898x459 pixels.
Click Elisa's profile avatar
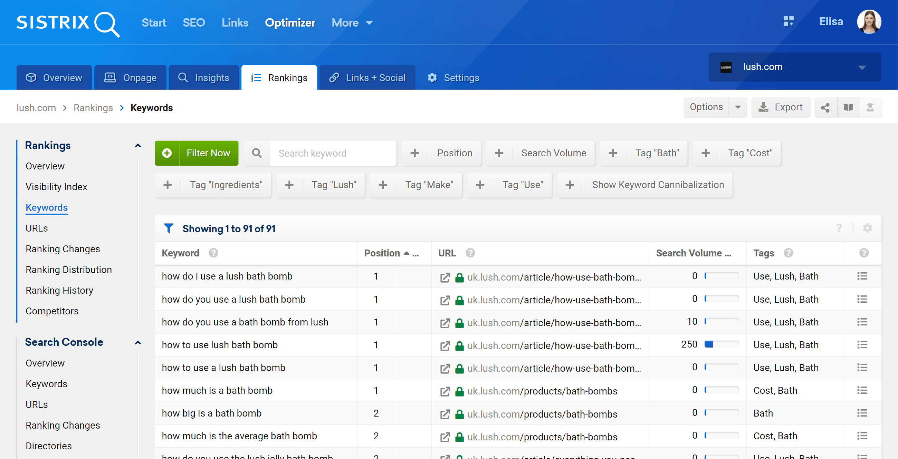click(x=869, y=22)
